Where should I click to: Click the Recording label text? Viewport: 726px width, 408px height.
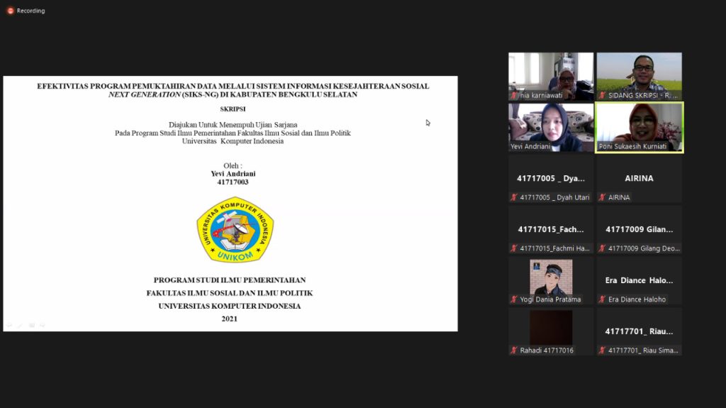tap(31, 11)
